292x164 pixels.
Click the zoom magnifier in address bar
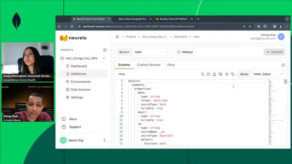click(x=244, y=26)
